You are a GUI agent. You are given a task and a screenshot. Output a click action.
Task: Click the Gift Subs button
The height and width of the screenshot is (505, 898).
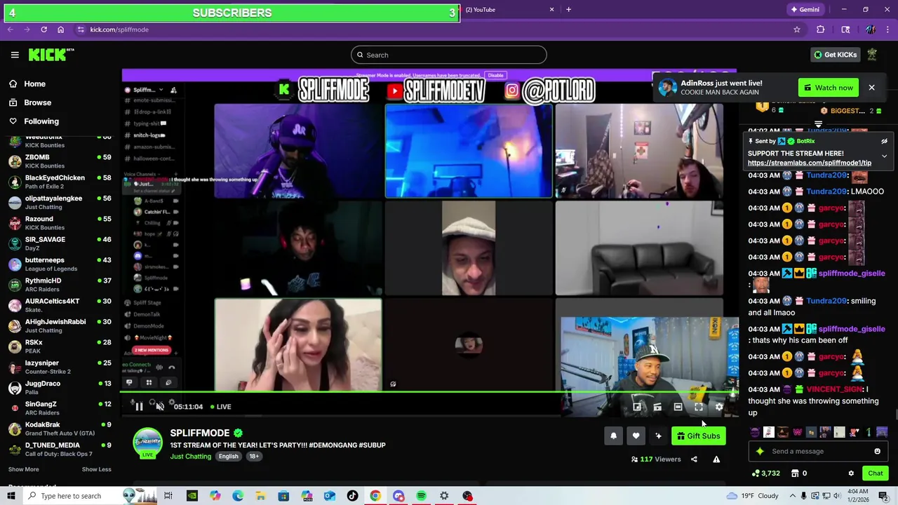698,436
